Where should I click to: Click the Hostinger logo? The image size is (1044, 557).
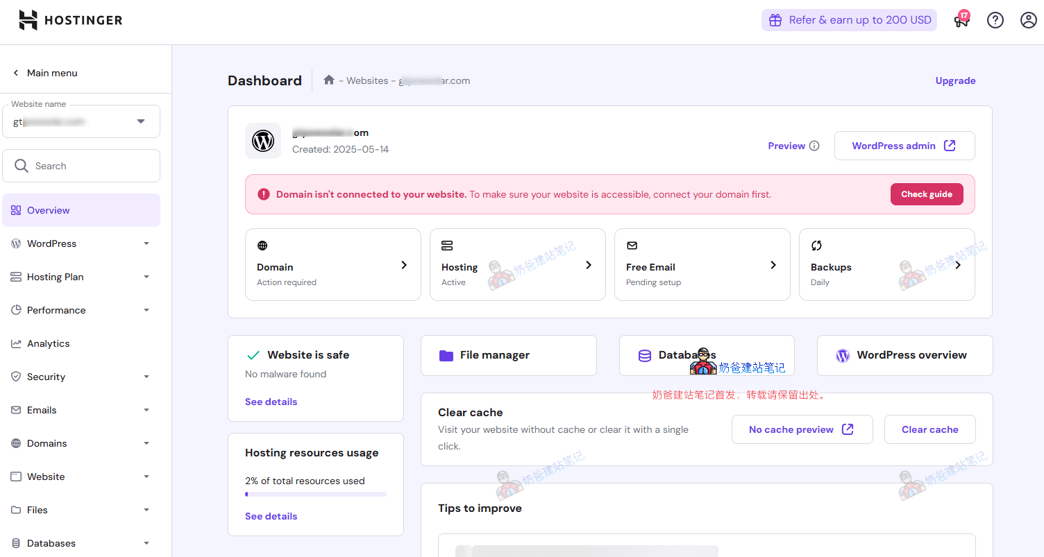tap(70, 20)
